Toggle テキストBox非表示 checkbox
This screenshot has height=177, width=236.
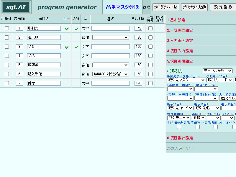pyautogui.click(x=179, y=127)
